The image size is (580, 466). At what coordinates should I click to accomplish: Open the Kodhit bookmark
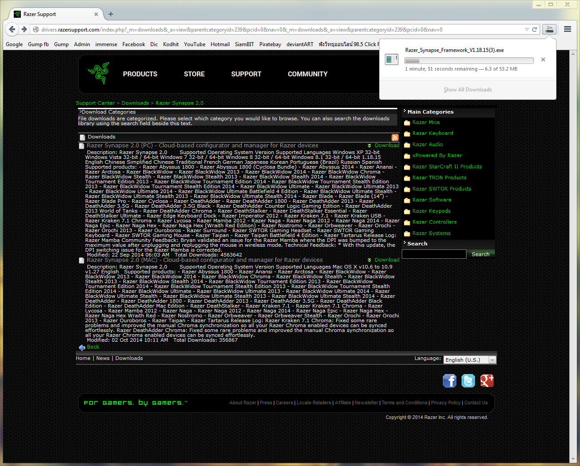171,44
